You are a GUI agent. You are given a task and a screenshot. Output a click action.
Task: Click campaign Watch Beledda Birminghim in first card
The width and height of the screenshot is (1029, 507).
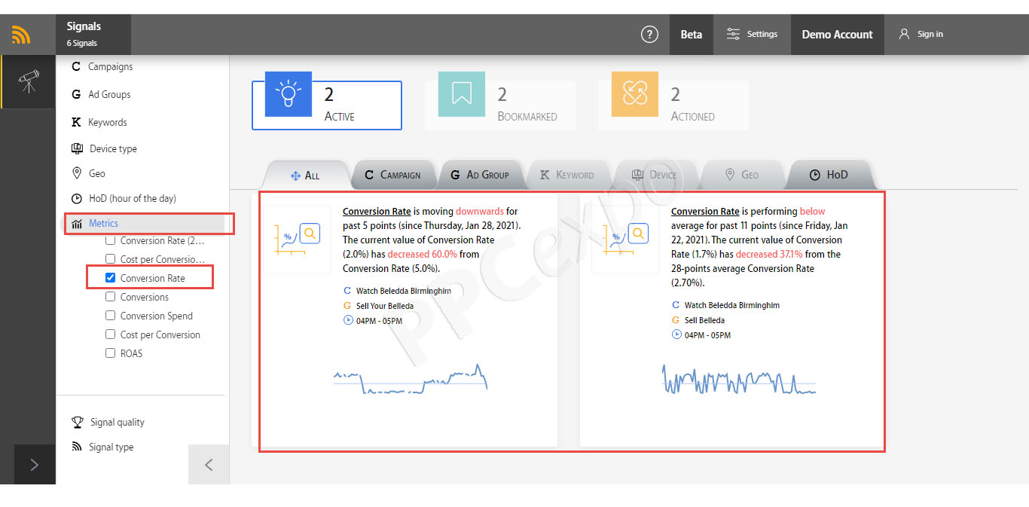(404, 291)
